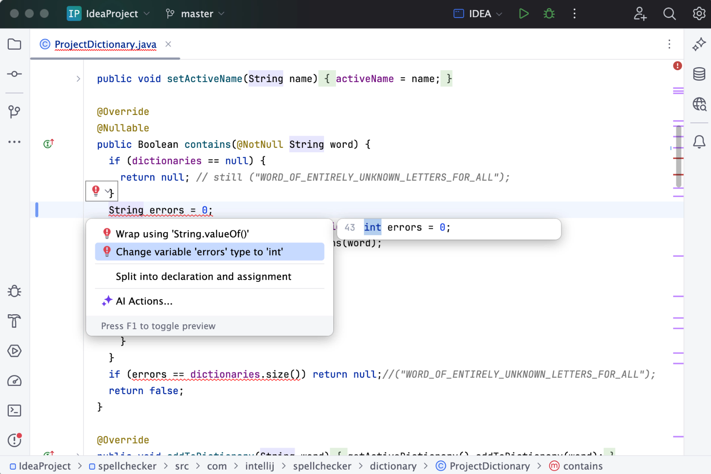Open the IdeaProject project dropdown
This screenshot has height=474, width=711.
tap(109, 14)
